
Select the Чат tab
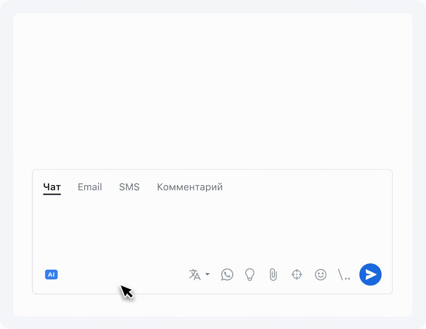click(52, 187)
